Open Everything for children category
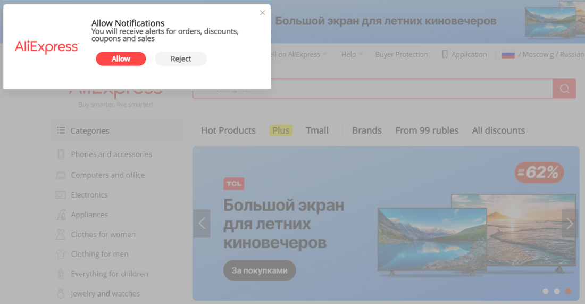This screenshot has height=304, width=585. pyautogui.click(x=110, y=274)
